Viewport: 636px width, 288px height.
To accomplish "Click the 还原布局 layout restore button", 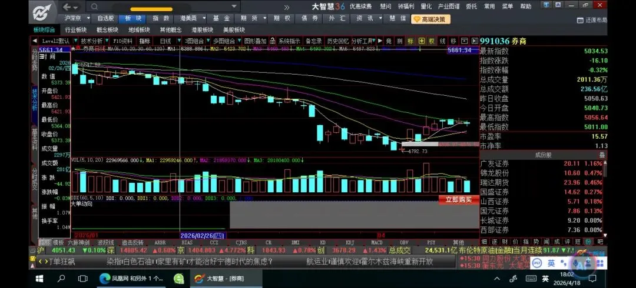I will tap(592, 20).
